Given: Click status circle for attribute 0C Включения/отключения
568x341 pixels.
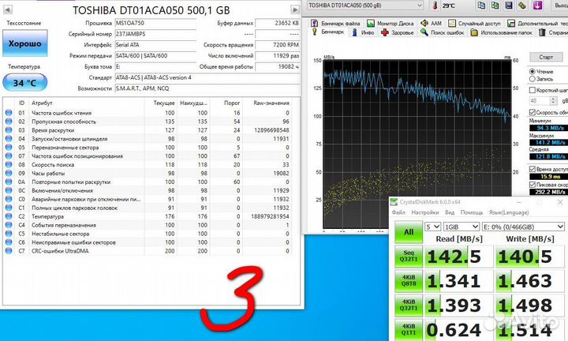Looking at the screenshot, I should pos(9,190).
